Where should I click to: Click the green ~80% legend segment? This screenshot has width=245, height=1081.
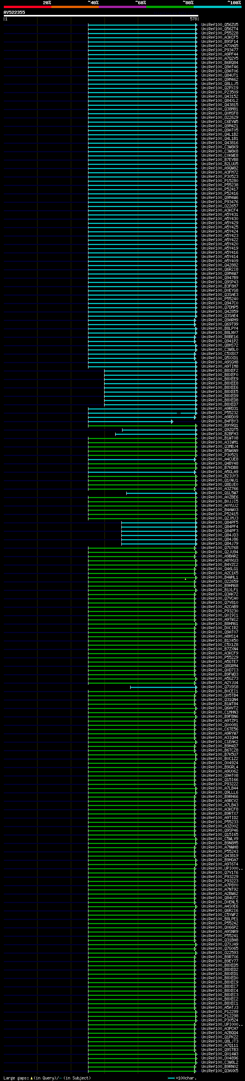pos(170,7)
